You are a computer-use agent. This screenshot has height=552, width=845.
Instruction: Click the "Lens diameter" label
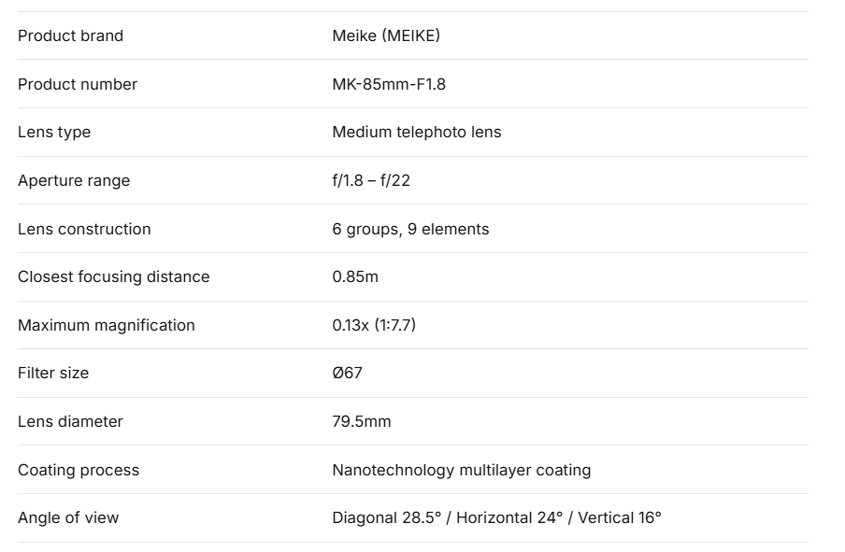70,421
